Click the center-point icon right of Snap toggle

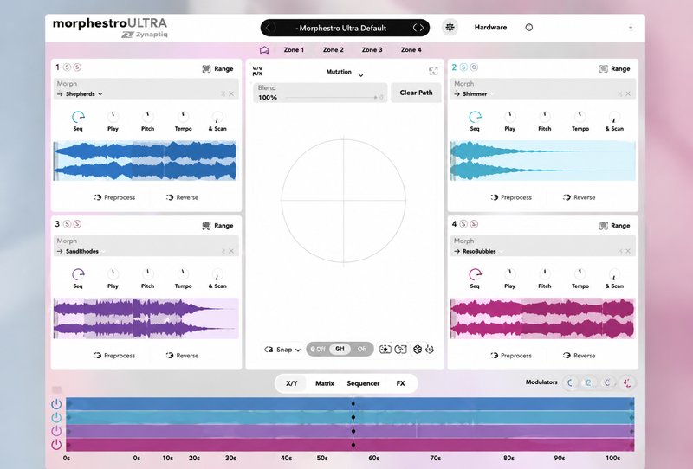coord(385,350)
